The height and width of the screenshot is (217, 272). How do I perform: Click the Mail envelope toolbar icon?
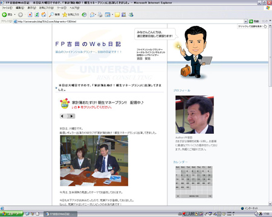[x=92, y=14]
